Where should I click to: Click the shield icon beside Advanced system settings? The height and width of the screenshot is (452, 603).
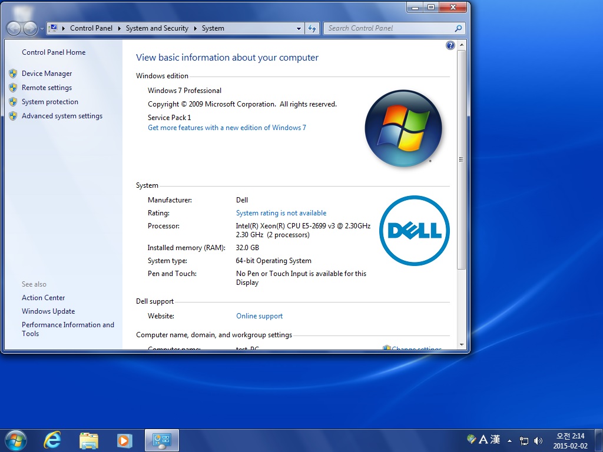[x=13, y=116]
